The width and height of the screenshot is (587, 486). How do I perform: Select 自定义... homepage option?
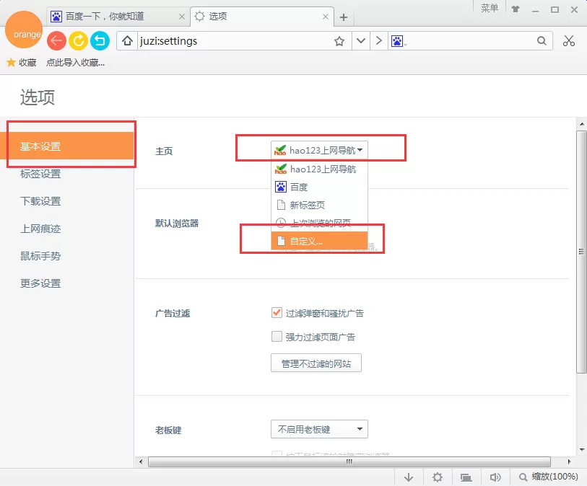point(319,241)
